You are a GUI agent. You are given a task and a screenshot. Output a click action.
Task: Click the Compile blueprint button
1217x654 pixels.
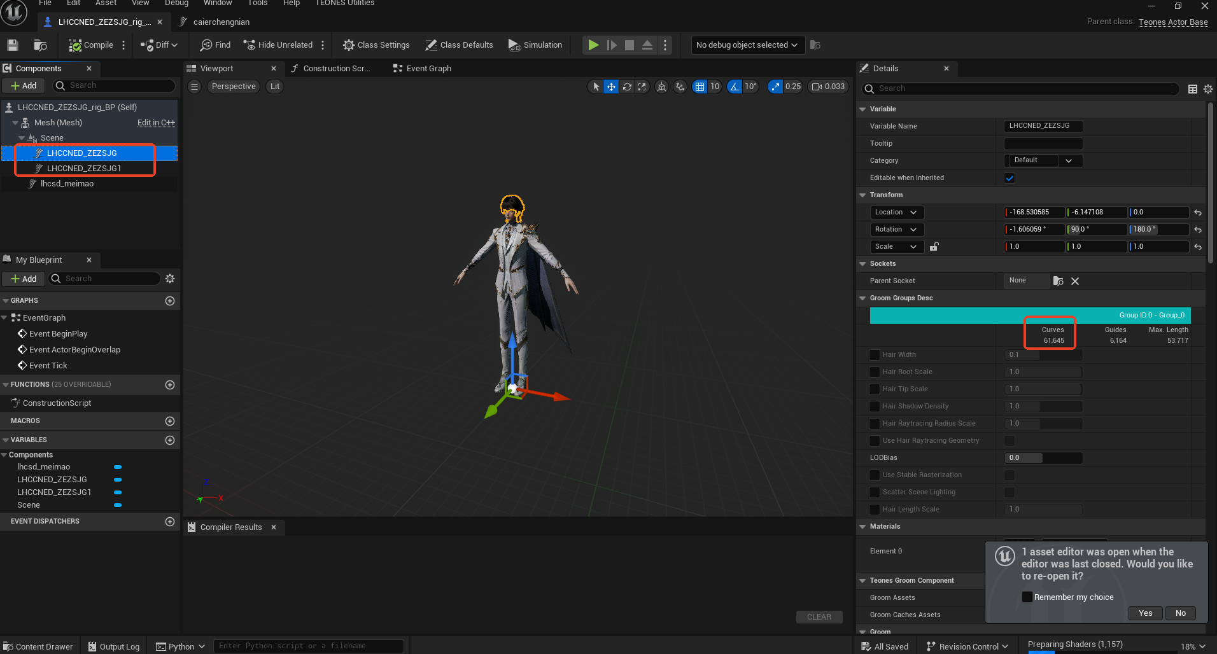pos(91,45)
